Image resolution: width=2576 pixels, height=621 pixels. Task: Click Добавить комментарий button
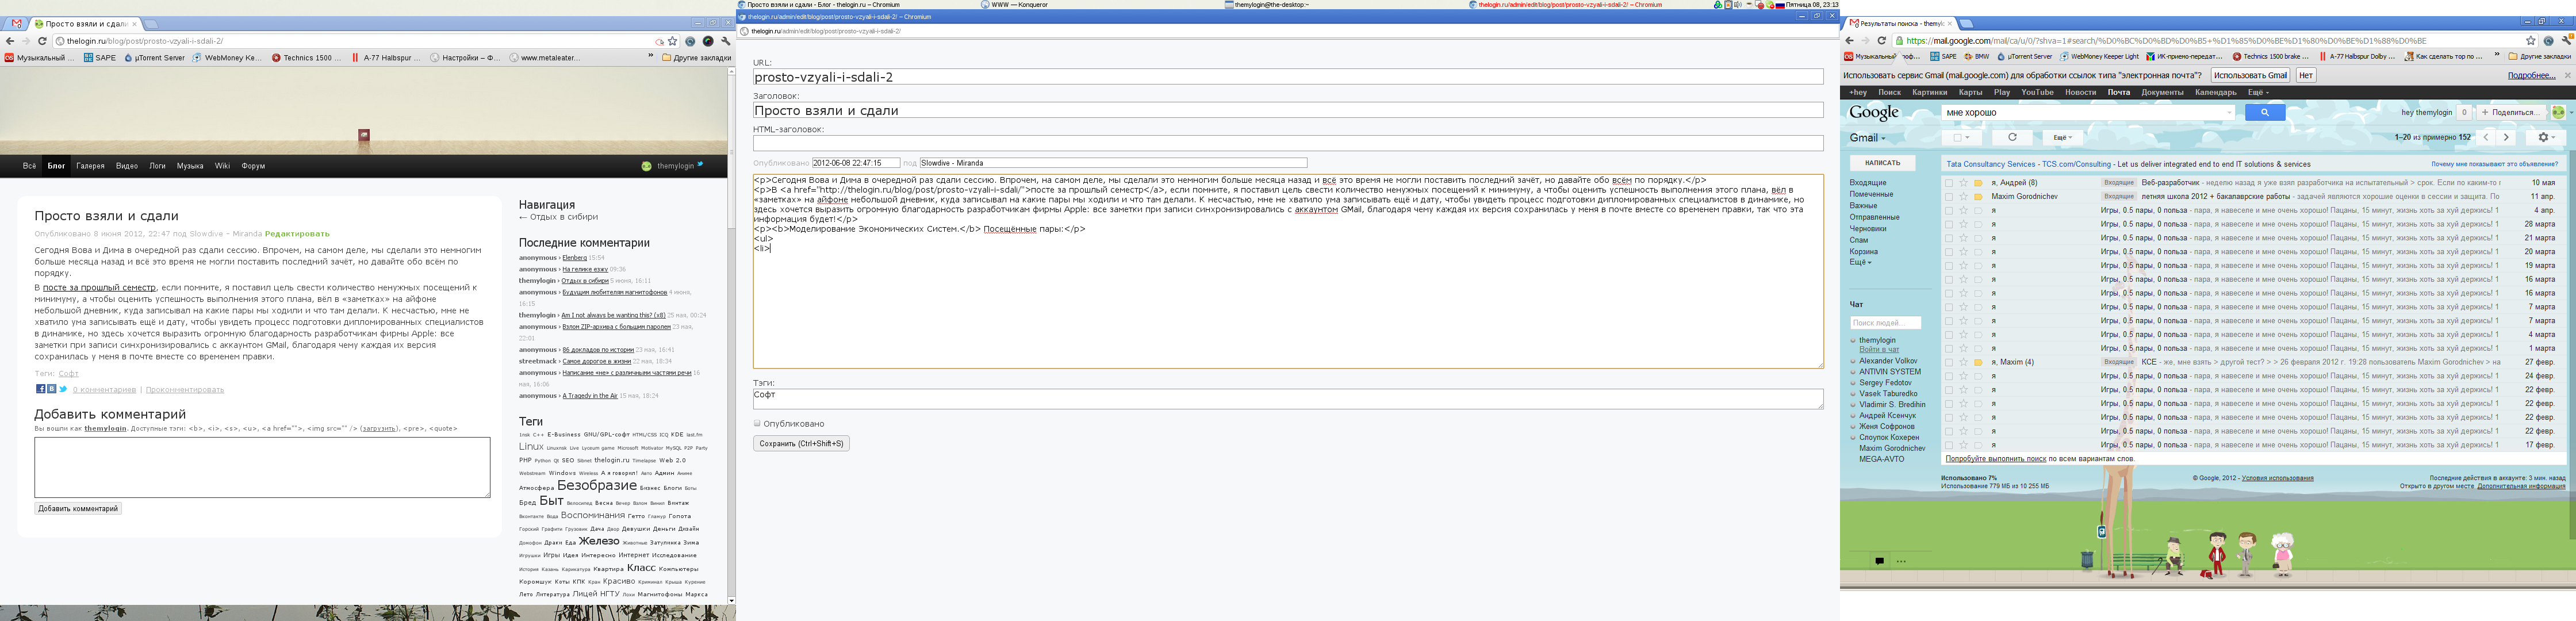78,508
